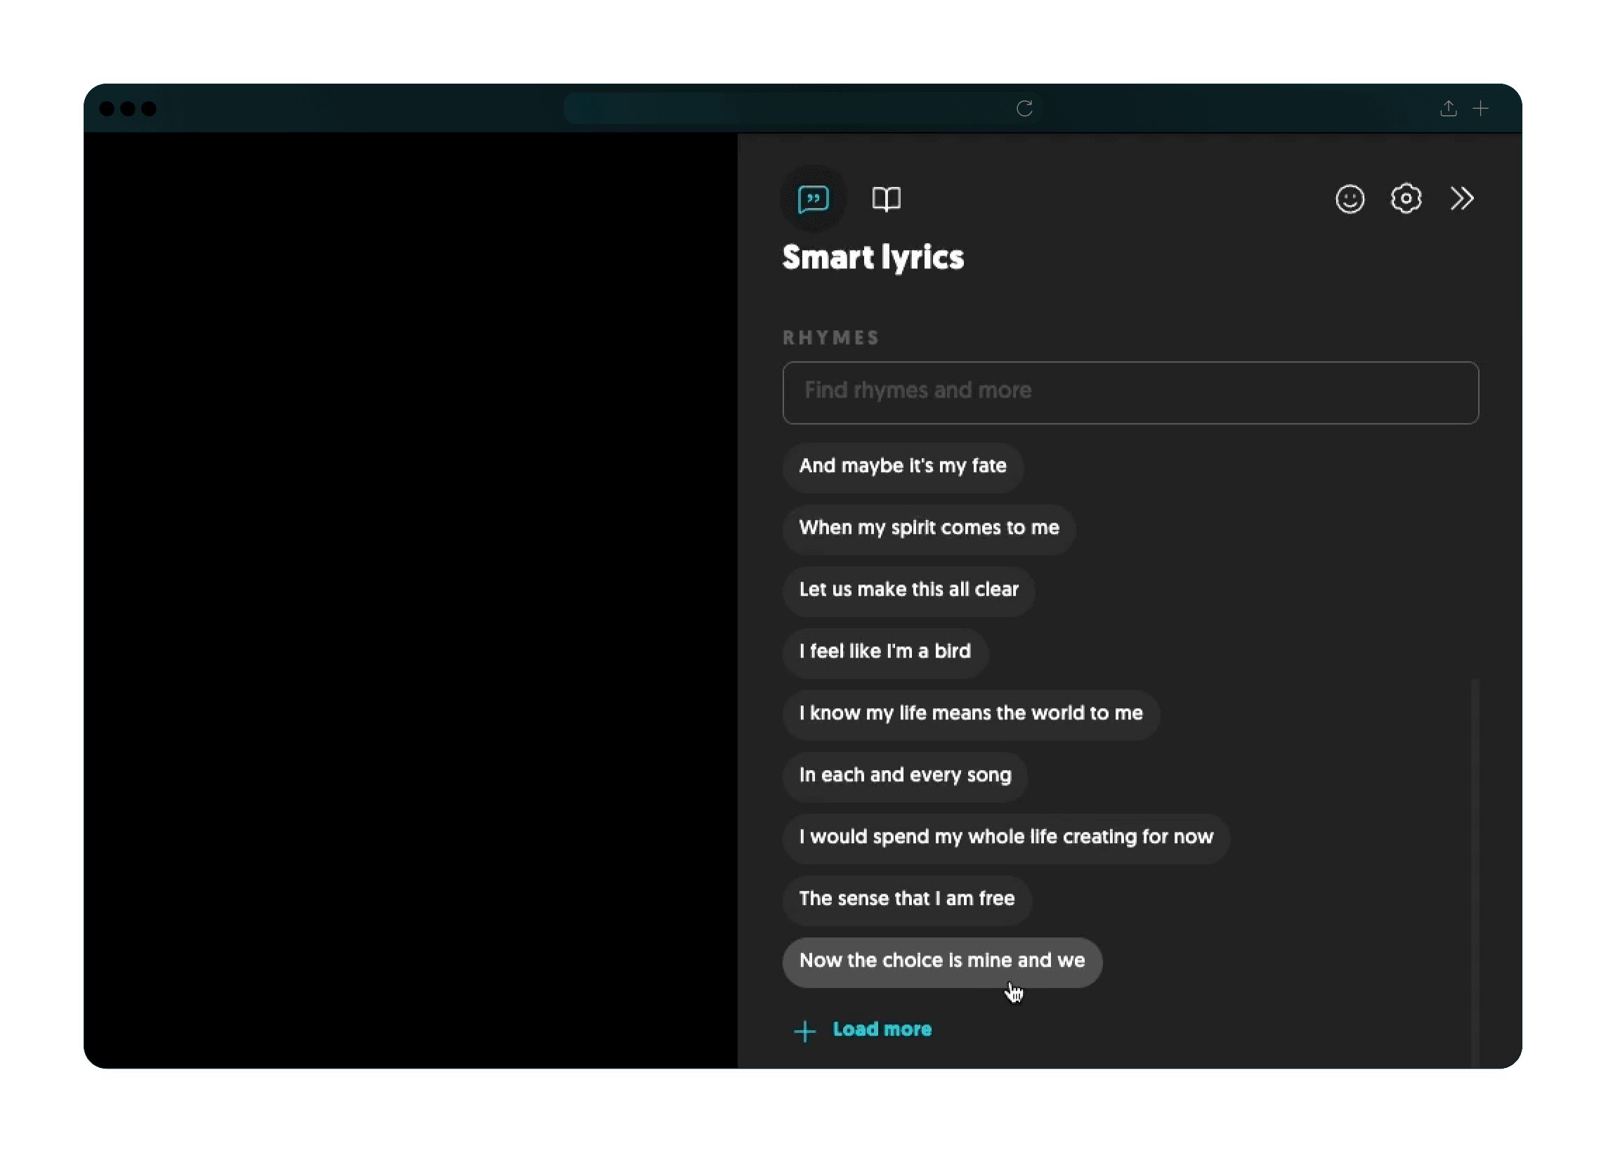Viewport: 1606px width, 1153px height.
Task: Select lyric "And maybe it's my fate"
Action: tap(902, 466)
